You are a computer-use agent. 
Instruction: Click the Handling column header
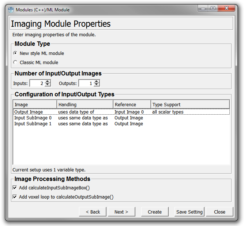[85, 104]
